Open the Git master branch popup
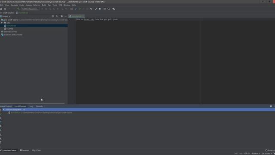Screen dimensions: 275x155 click(x=267, y=154)
